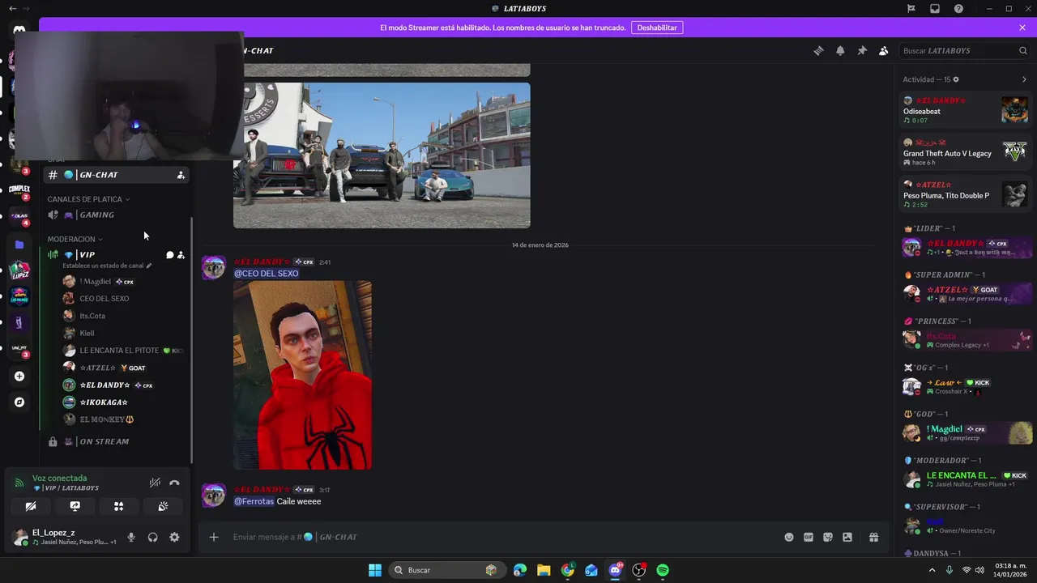
Task: Disable streamer mode with Deshabilitar button
Action: [x=657, y=28]
